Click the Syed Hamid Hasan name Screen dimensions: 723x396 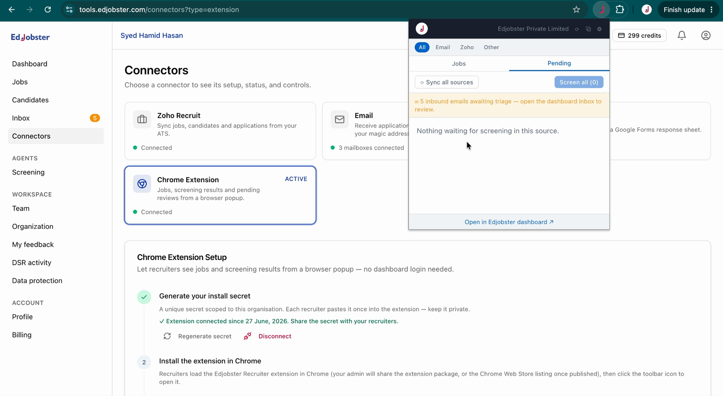(x=152, y=35)
